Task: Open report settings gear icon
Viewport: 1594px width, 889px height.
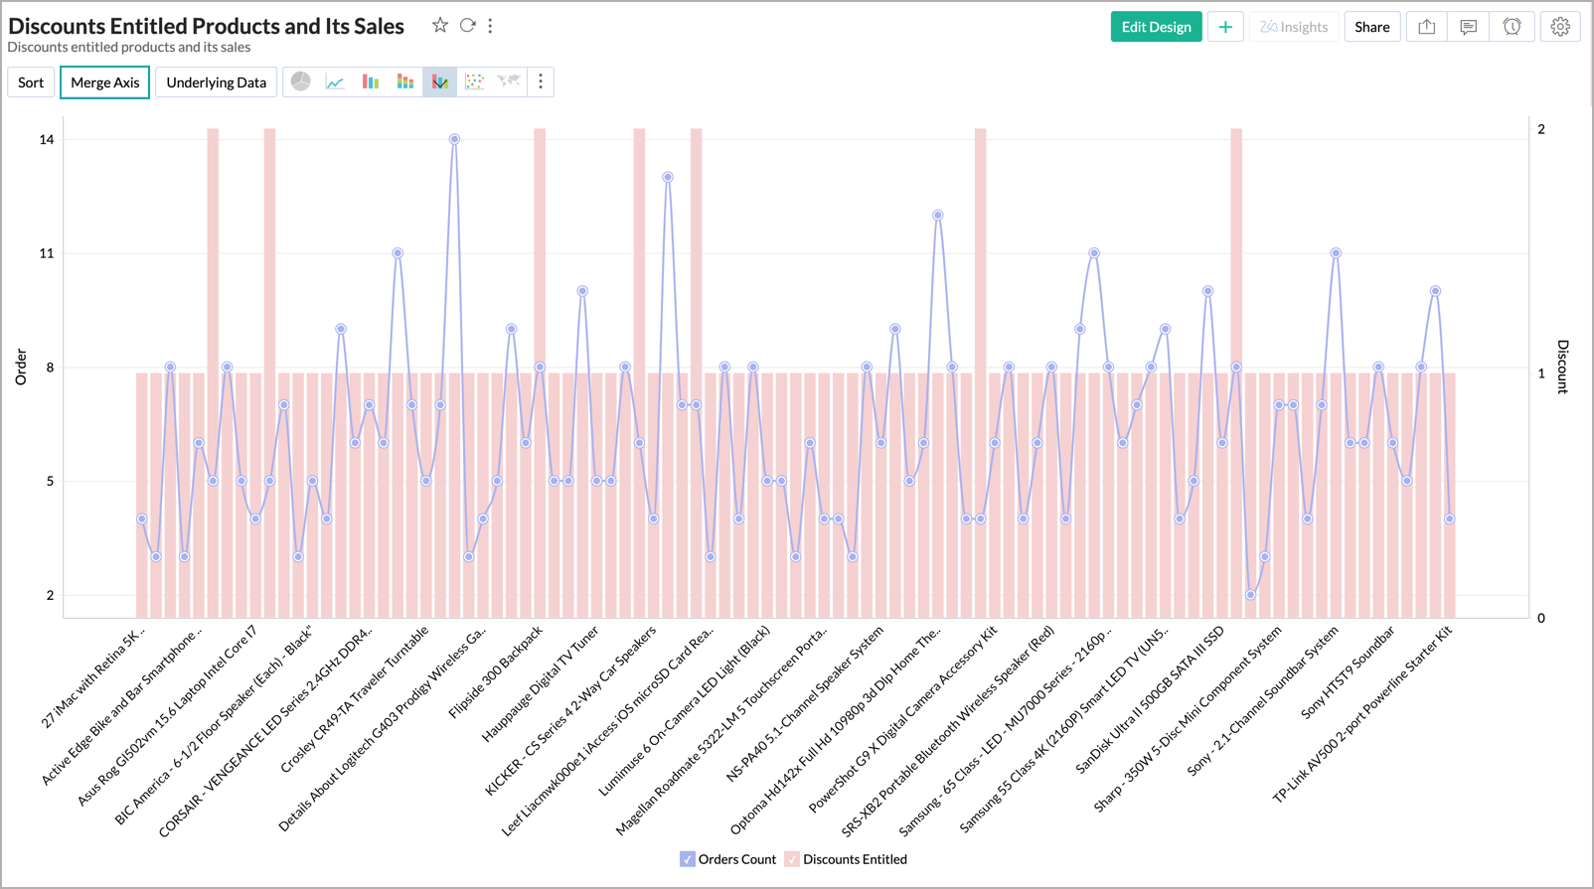Action: (1560, 27)
